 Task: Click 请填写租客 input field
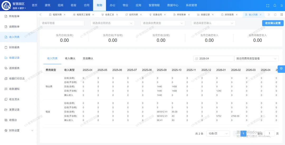(x=62, y=23)
